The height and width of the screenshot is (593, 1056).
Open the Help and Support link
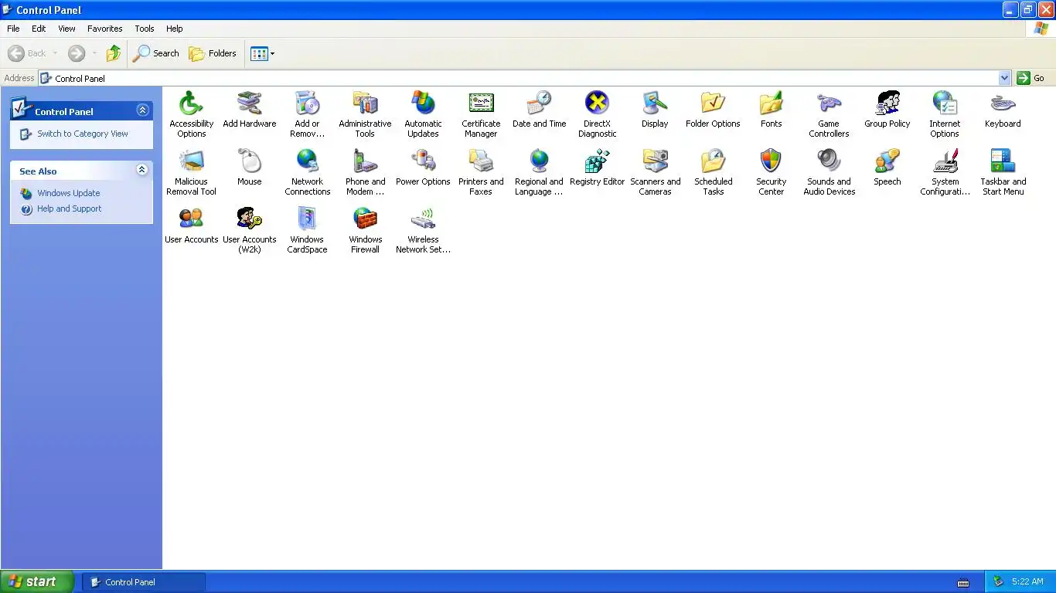click(x=70, y=208)
